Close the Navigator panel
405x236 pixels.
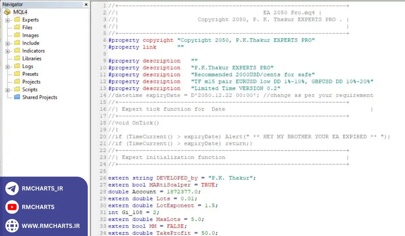click(85, 4)
